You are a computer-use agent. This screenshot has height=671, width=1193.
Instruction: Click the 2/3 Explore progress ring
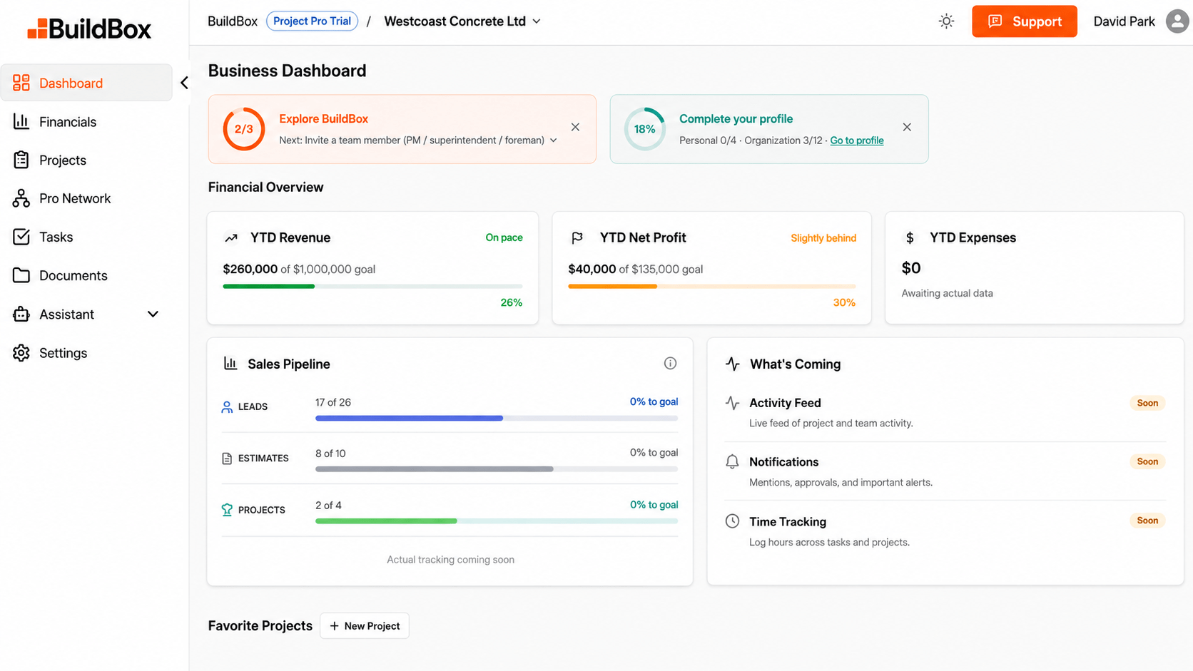coord(244,129)
